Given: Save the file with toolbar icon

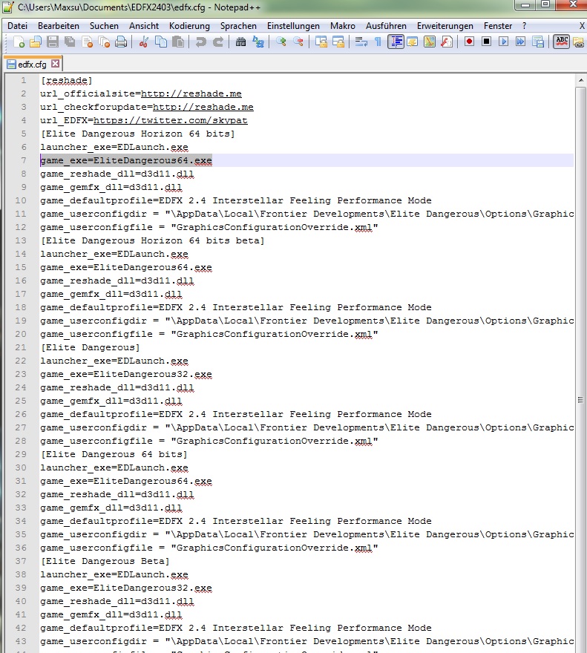Looking at the screenshot, I should coord(53,42).
